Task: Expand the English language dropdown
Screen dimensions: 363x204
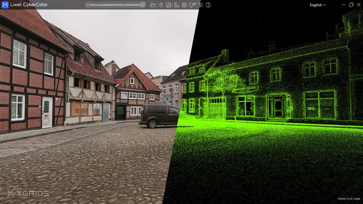Action: point(318,5)
